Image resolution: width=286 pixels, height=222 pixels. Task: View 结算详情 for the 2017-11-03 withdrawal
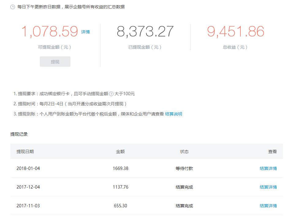click(268, 205)
